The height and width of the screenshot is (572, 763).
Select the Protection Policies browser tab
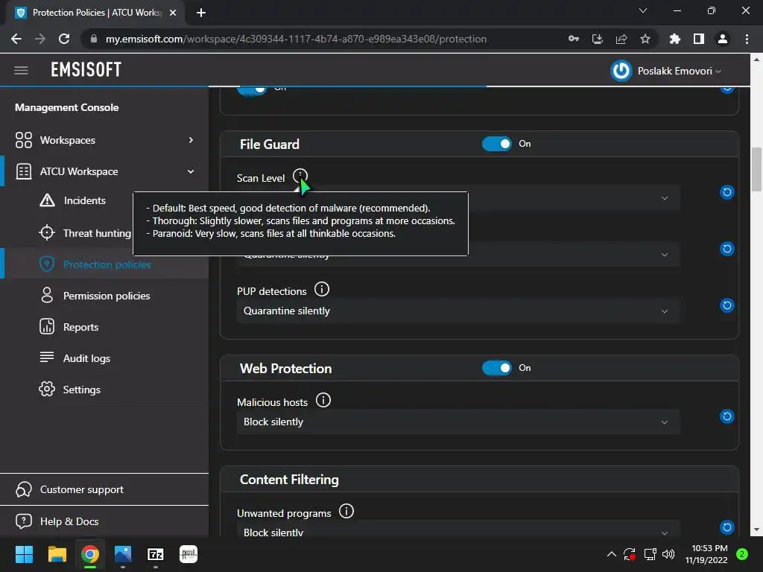click(x=96, y=13)
